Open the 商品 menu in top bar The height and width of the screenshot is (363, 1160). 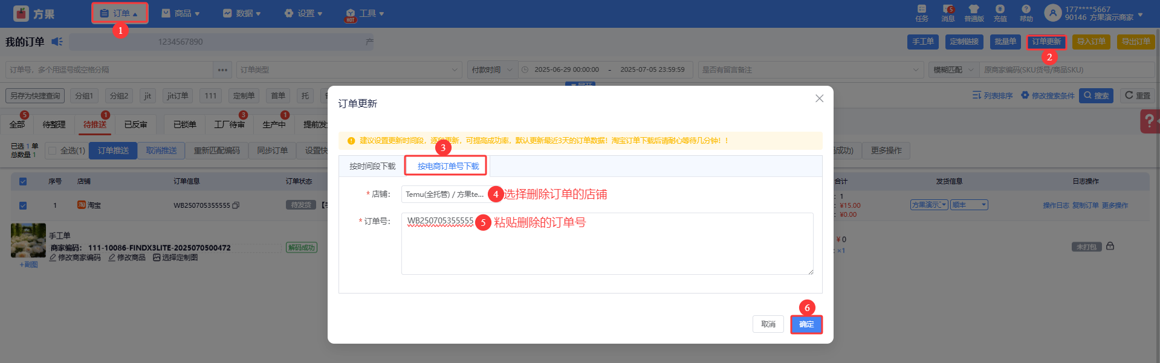(x=181, y=13)
